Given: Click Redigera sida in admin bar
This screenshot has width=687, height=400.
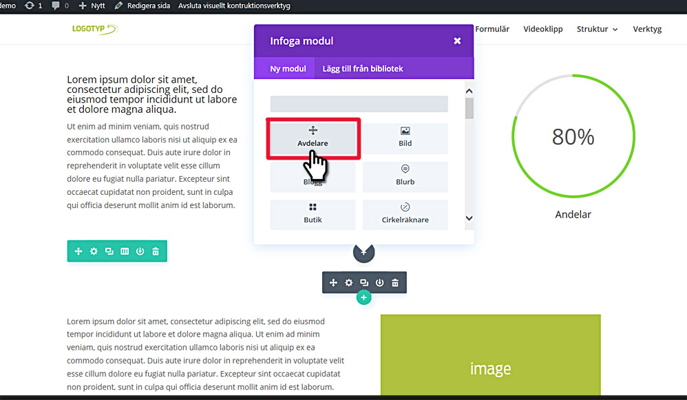Looking at the screenshot, I should 142,6.
